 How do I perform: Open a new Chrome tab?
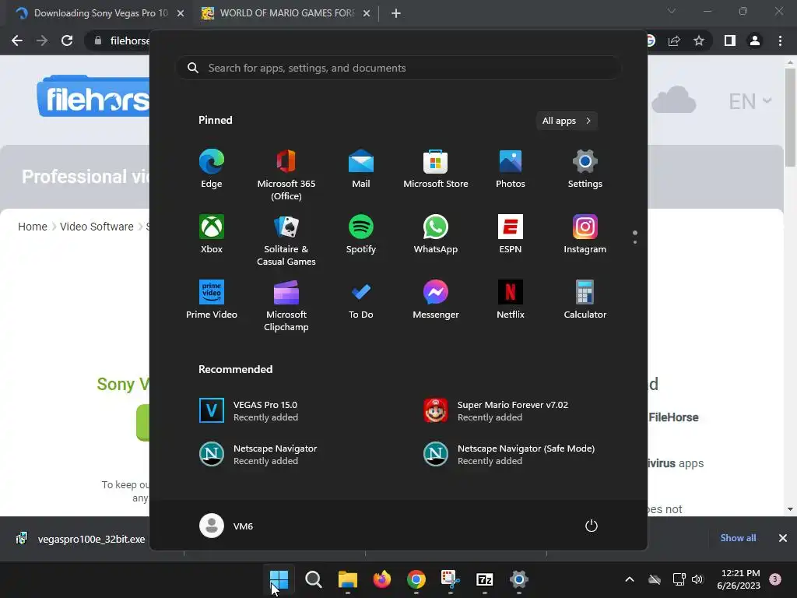pyautogui.click(x=396, y=14)
